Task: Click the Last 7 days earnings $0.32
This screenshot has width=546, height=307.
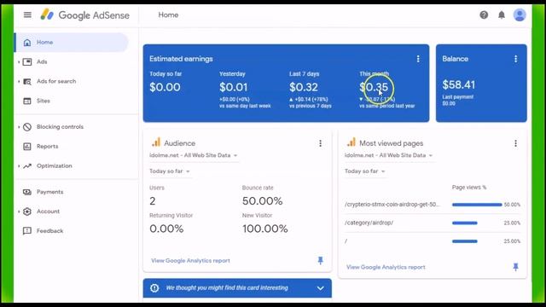Action: point(304,87)
